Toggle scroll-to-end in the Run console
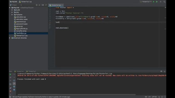175x98 pixels. (x=14, y=84)
